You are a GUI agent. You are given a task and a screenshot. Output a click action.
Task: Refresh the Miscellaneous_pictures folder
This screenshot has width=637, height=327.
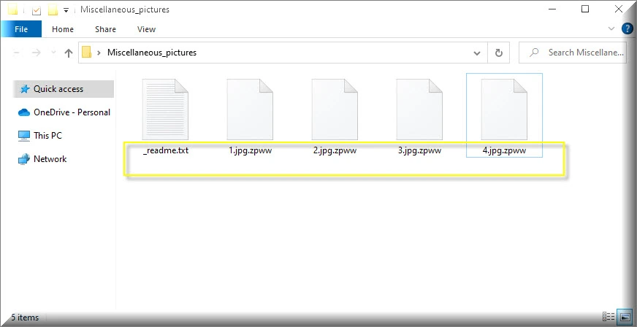[498, 53]
